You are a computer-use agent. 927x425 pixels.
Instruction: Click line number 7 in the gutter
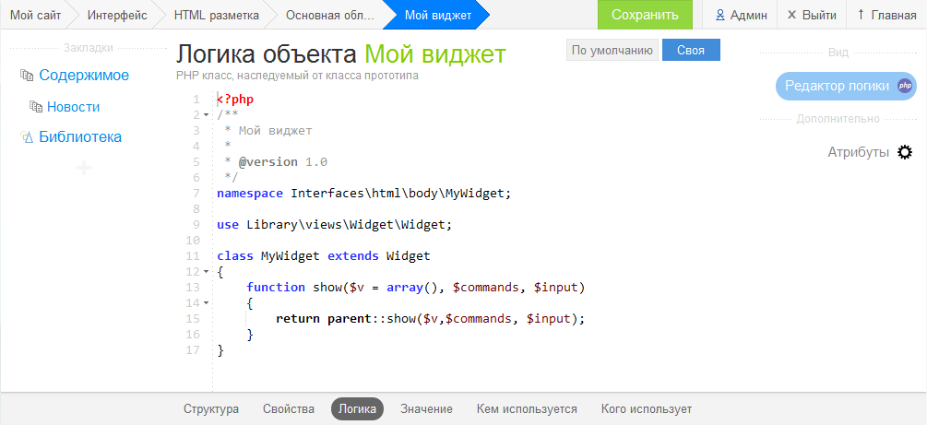(196, 194)
